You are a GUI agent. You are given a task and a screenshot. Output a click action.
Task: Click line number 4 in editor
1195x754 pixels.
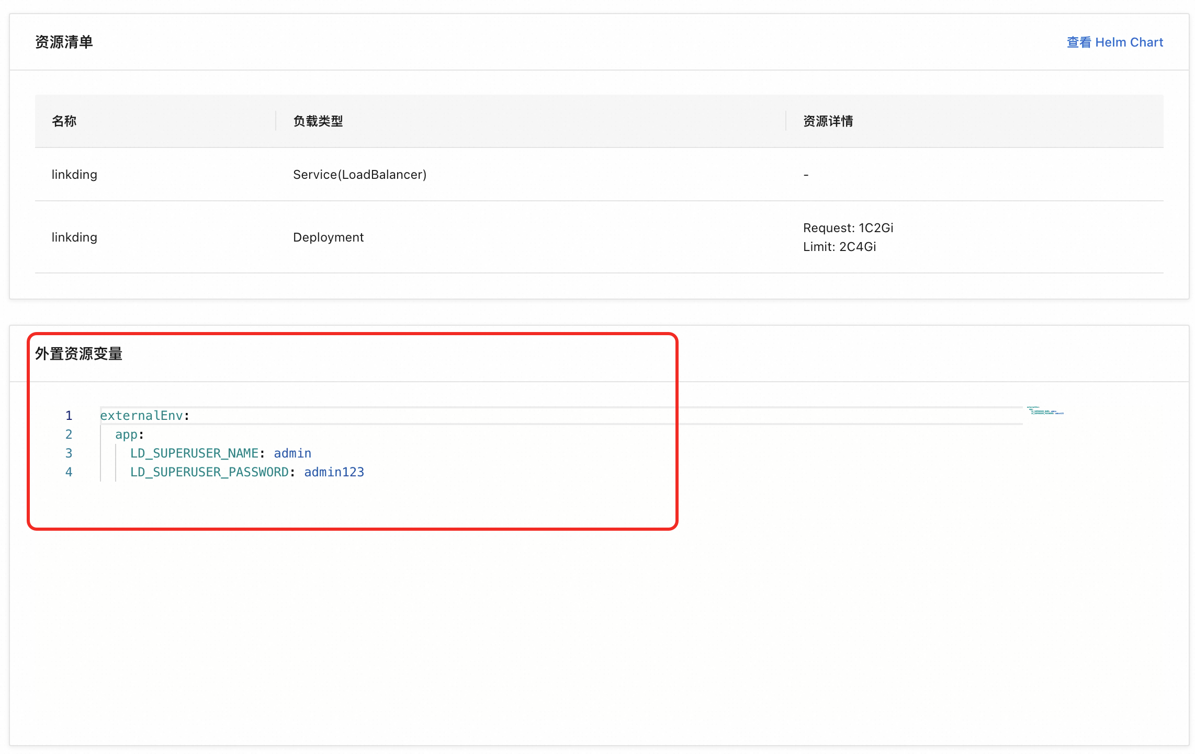pos(69,472)
